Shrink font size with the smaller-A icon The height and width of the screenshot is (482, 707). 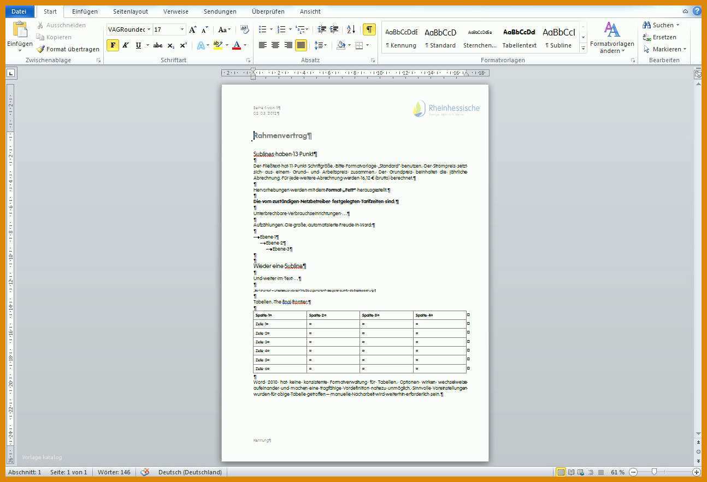coord(205,29)
